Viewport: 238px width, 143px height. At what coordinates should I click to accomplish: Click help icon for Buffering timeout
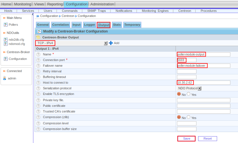click(x=38, y=77)
